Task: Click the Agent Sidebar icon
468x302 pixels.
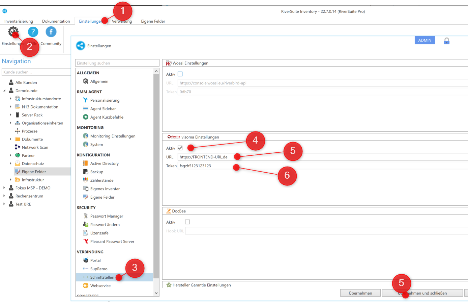Action: [86, 109]
